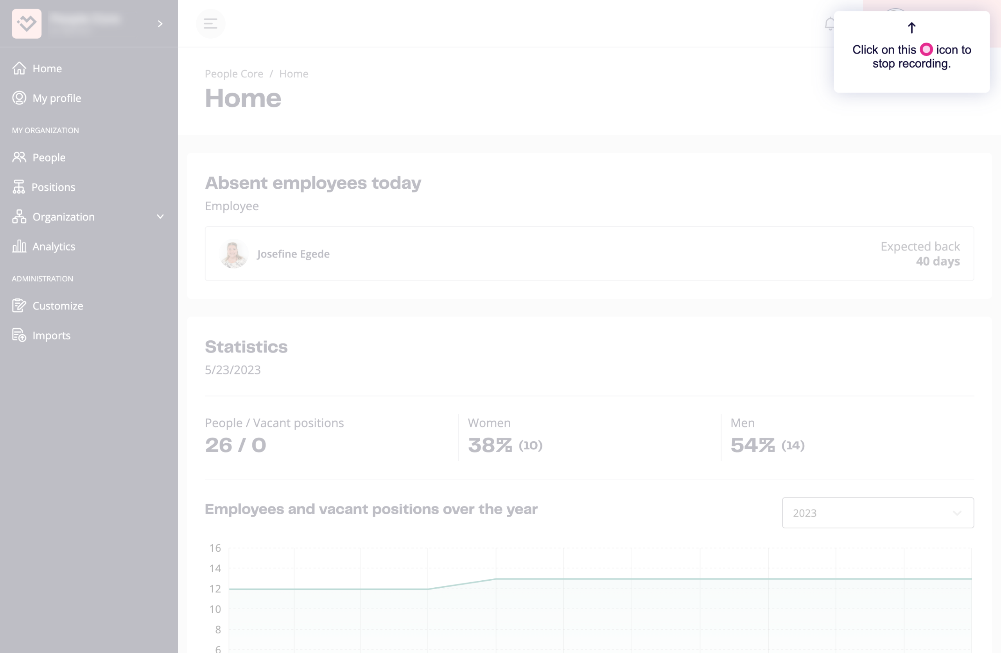The image size is (1001, 653).
Task: Click the notification bell icon
Action: (x=829, y=23)
